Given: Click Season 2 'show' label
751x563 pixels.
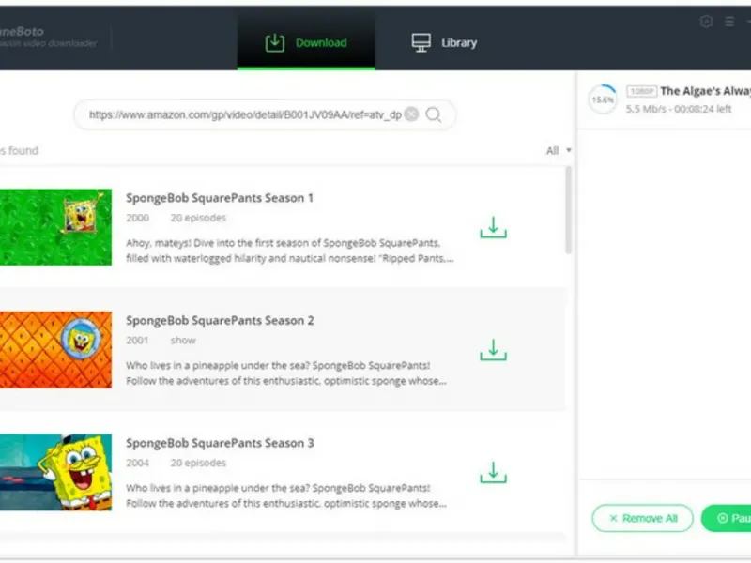Looking at the screenshot, I should (x=183, y=341).
